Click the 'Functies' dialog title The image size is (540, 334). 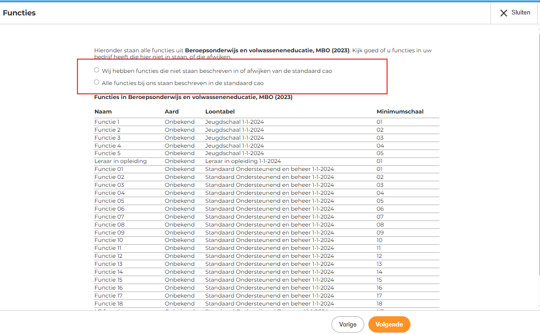[x=19, y=13]
